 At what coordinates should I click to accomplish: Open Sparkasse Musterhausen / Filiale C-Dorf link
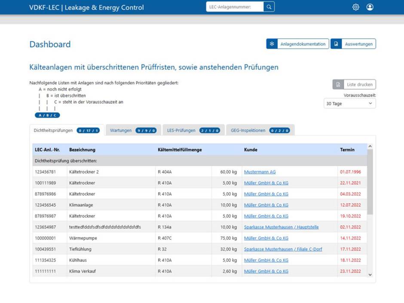(283, 249)
